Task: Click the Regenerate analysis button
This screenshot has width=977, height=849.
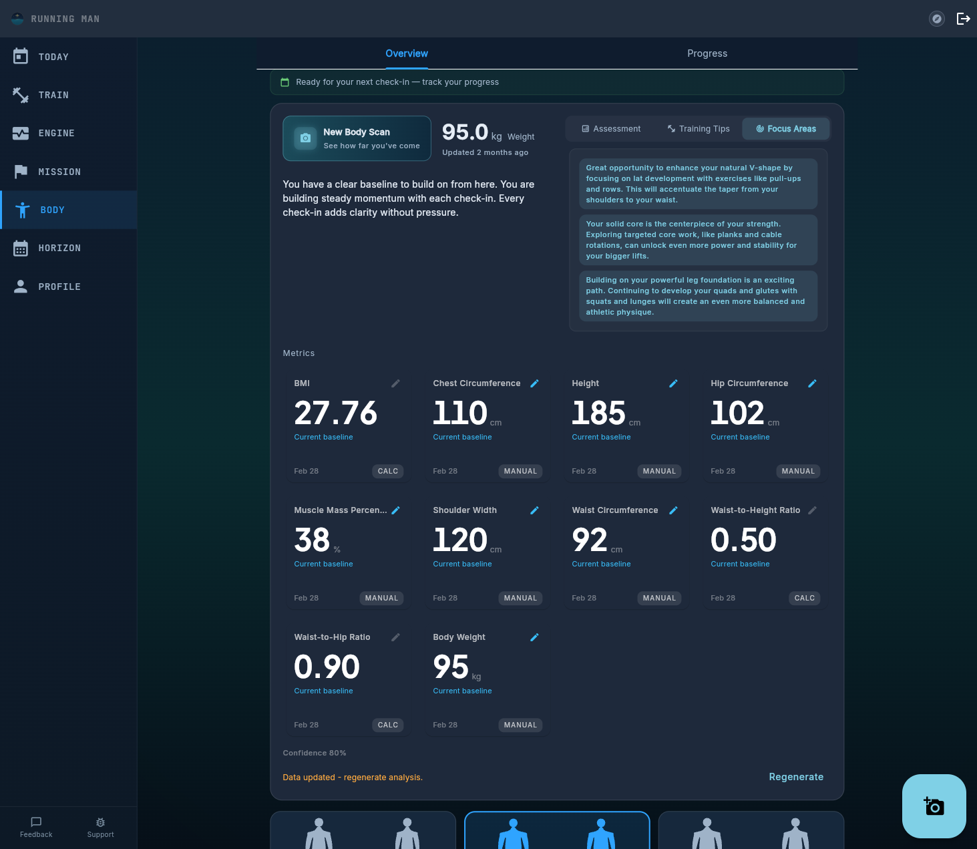Action: click(795, 777)
